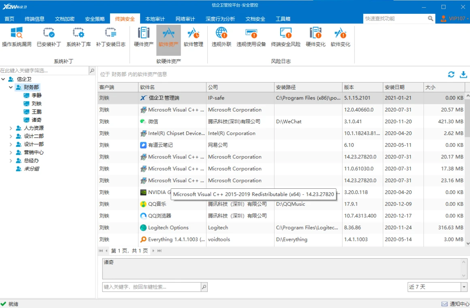
Task: Select the QQ音乐 software row
Action: (x=281, y=204)
